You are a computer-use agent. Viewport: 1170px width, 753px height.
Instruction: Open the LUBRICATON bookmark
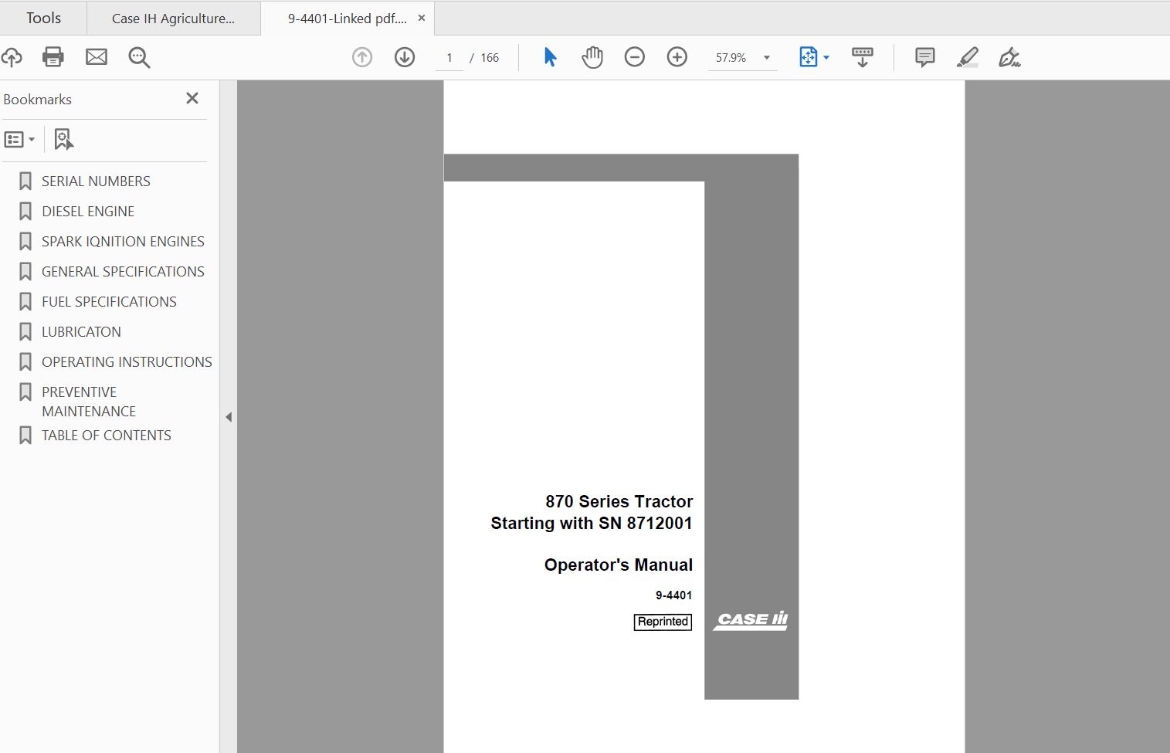tap(81, 332)
